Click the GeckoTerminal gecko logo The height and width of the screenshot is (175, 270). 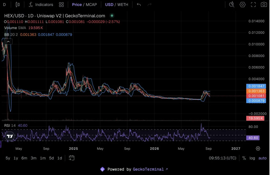[x=103, y=169]
